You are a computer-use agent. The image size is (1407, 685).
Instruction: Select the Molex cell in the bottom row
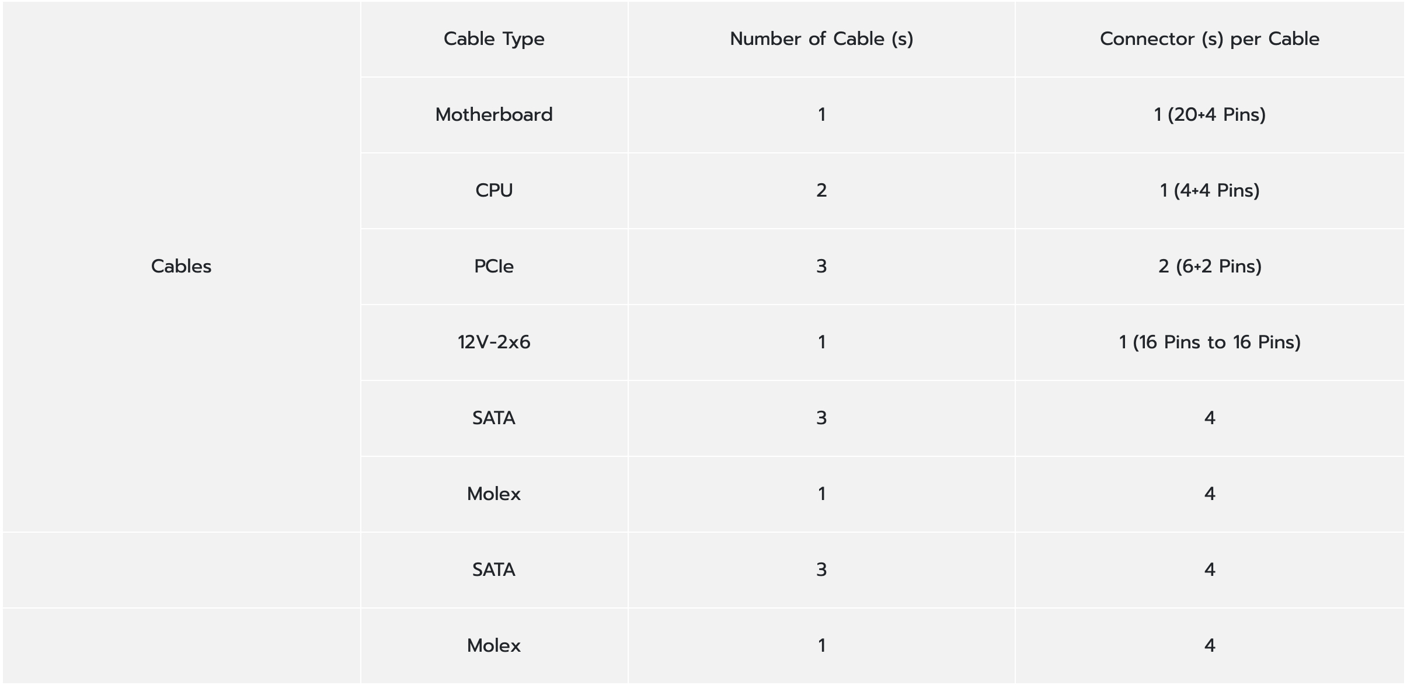tap(494, 646)
